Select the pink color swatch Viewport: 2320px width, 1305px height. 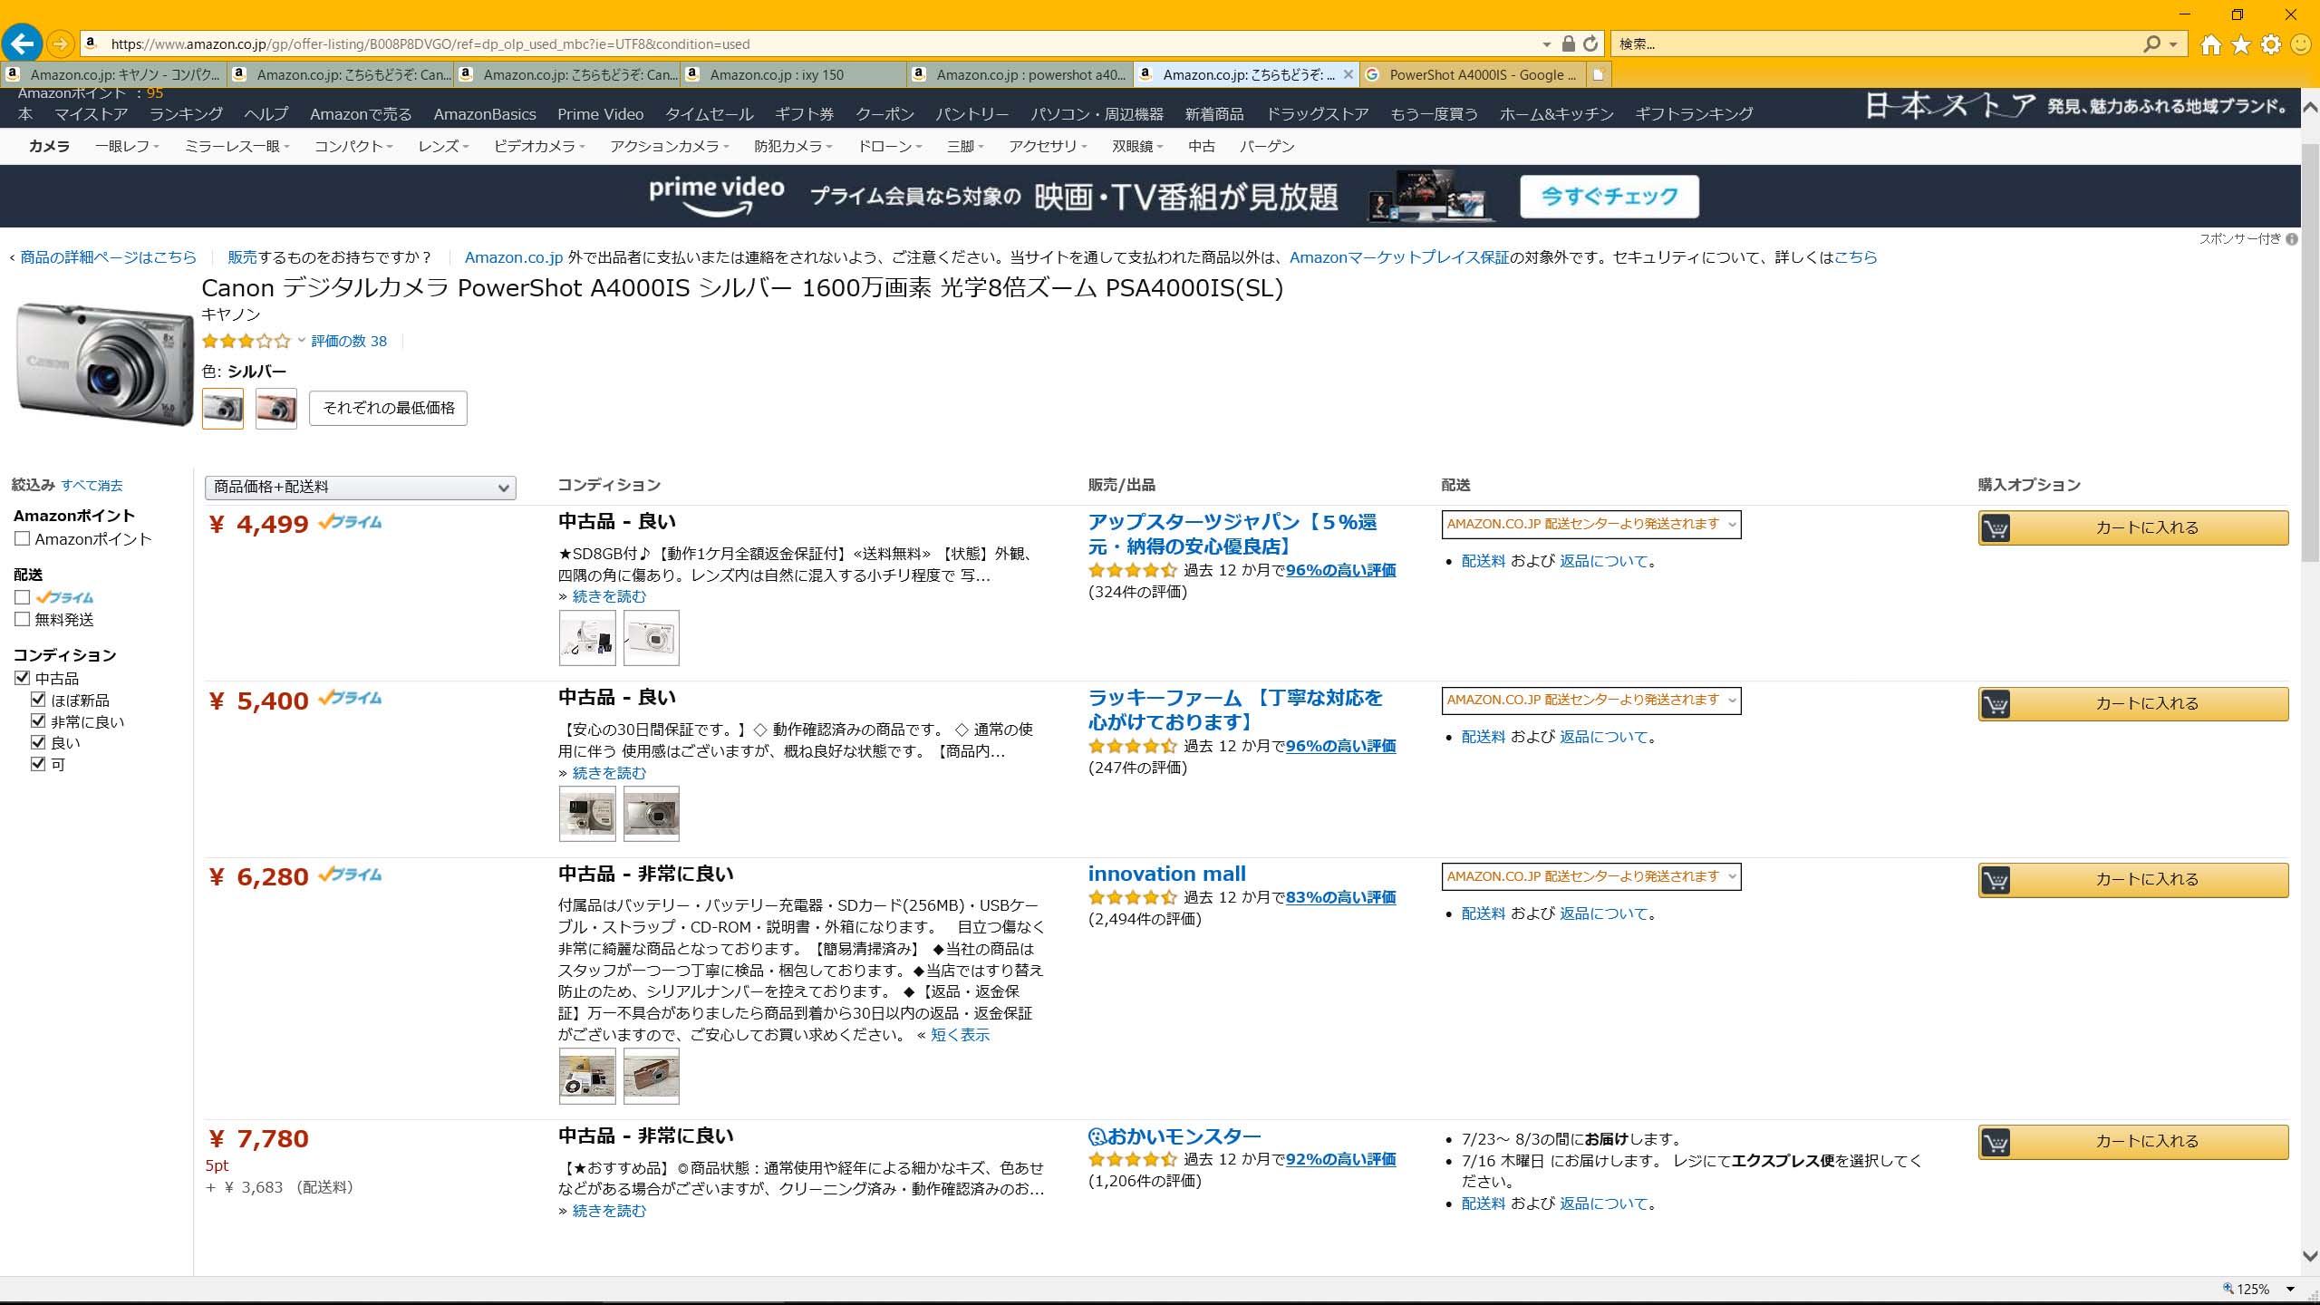pos(276,409)
